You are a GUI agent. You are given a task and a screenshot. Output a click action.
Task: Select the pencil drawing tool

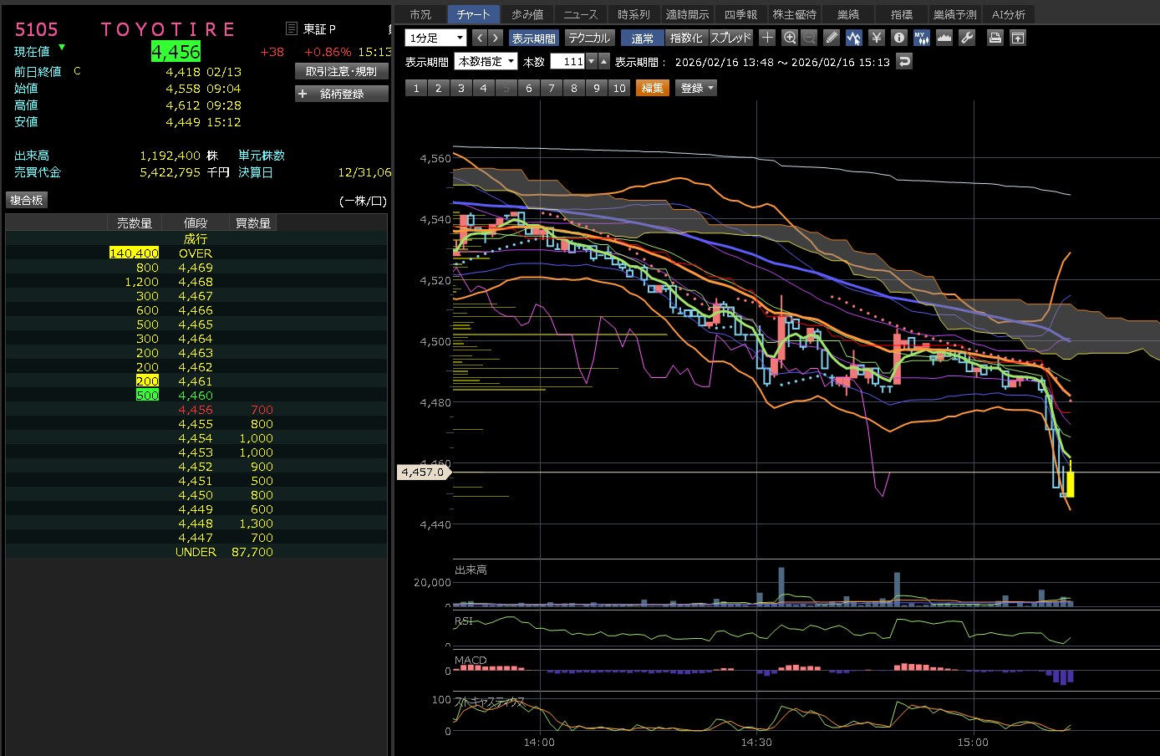coord(831,38)
